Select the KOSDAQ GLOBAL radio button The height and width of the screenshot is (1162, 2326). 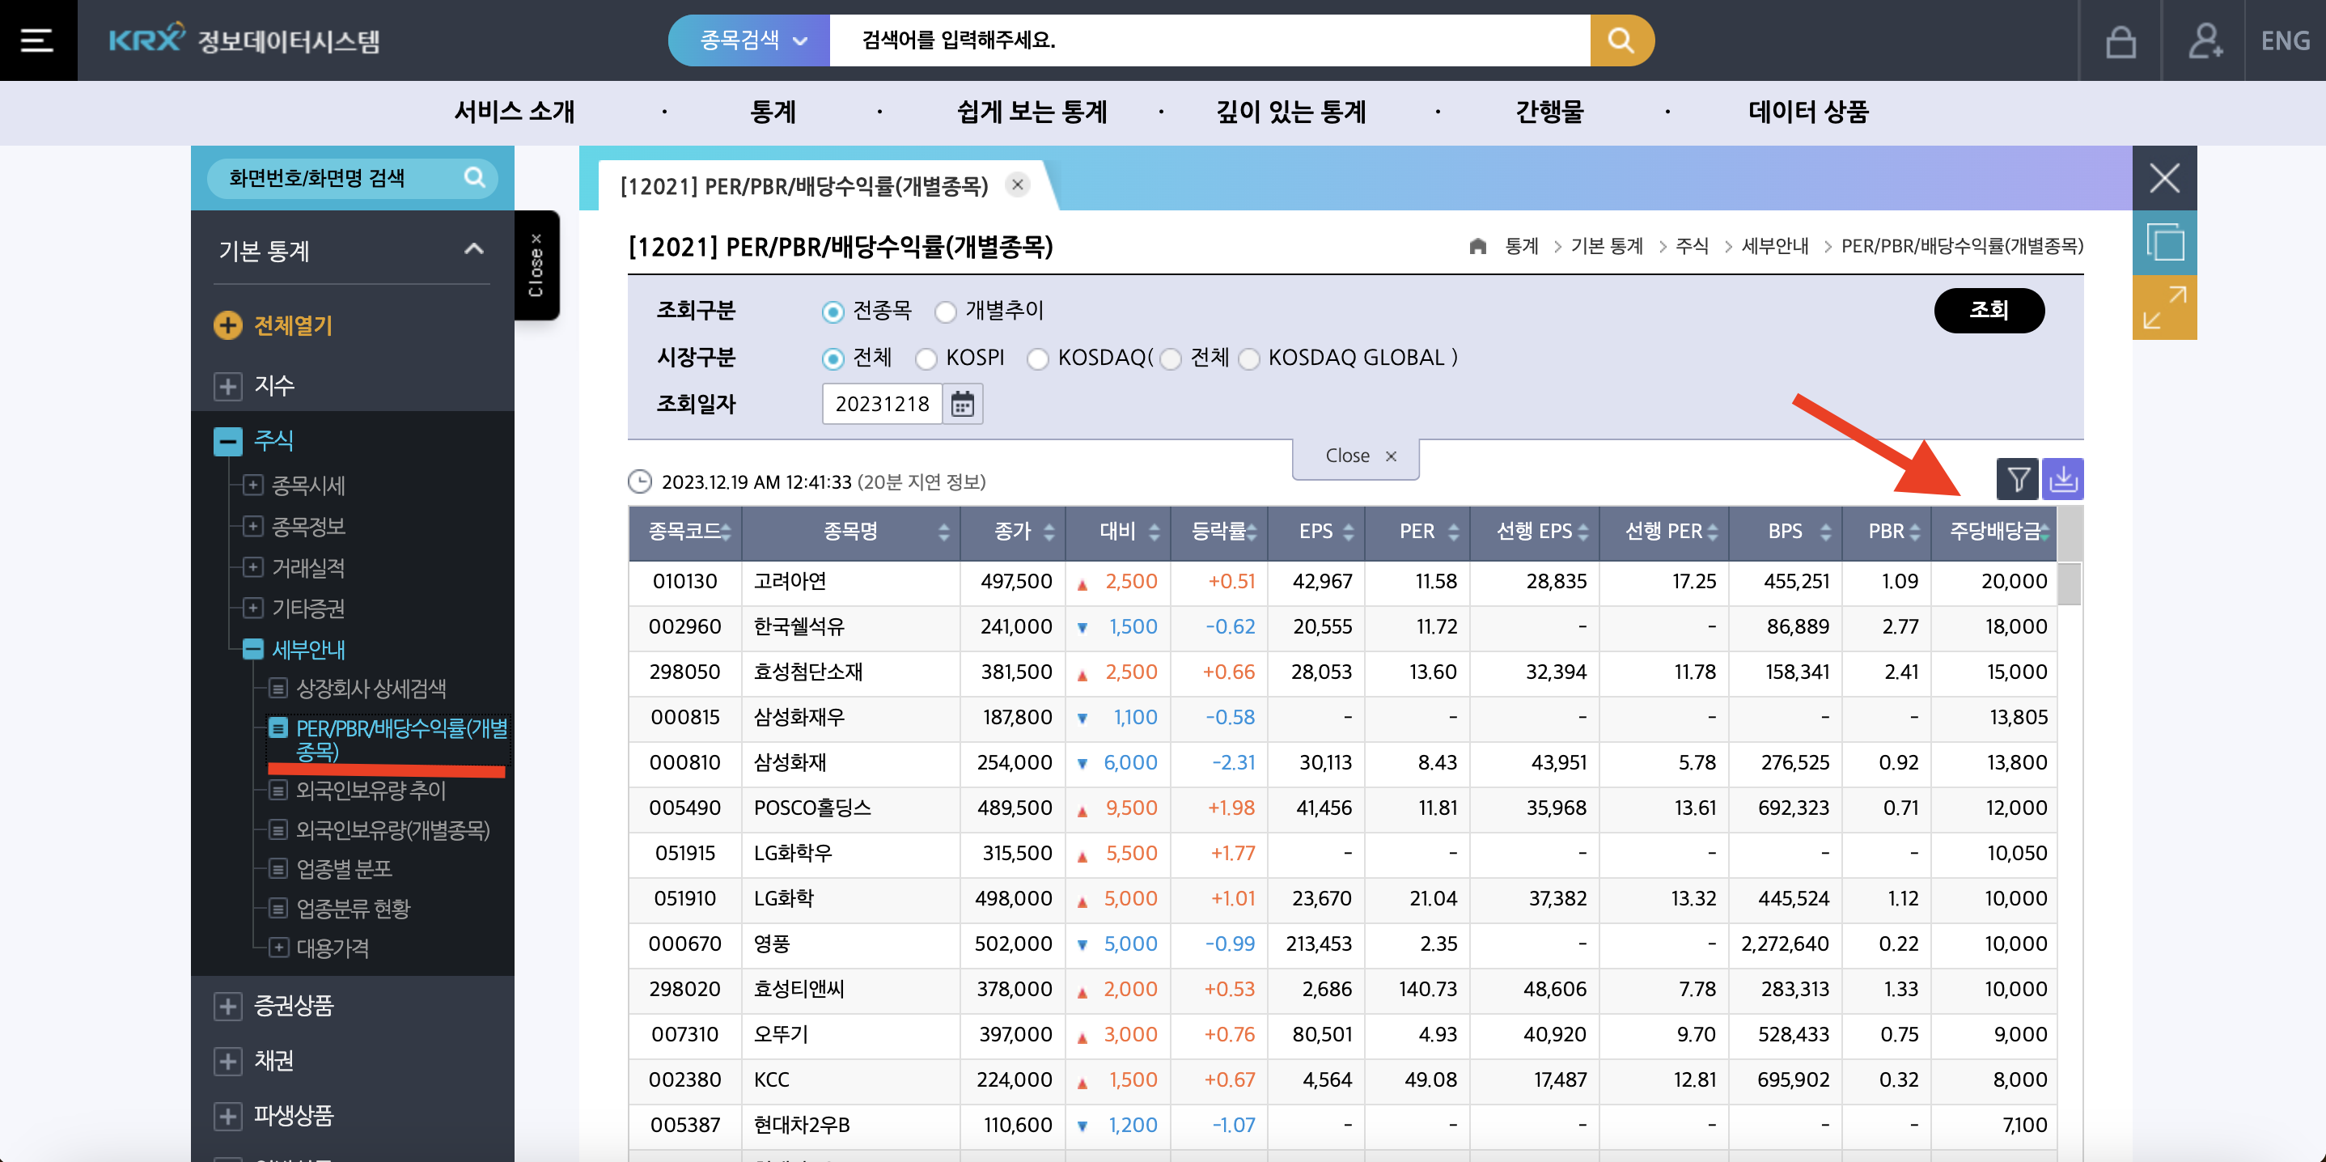click(1250, 358)
